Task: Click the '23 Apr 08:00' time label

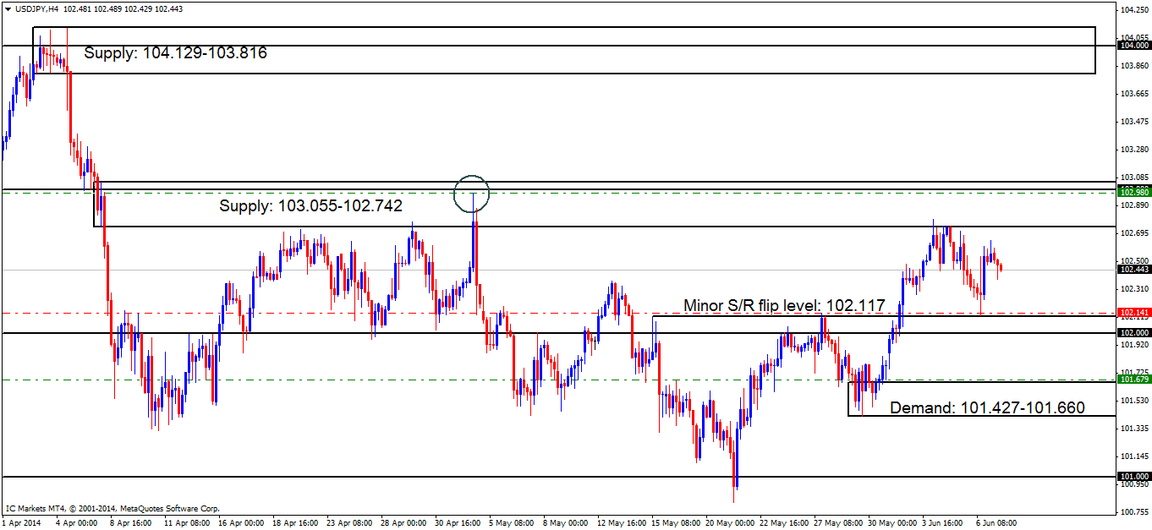Action: click(349, 523)
